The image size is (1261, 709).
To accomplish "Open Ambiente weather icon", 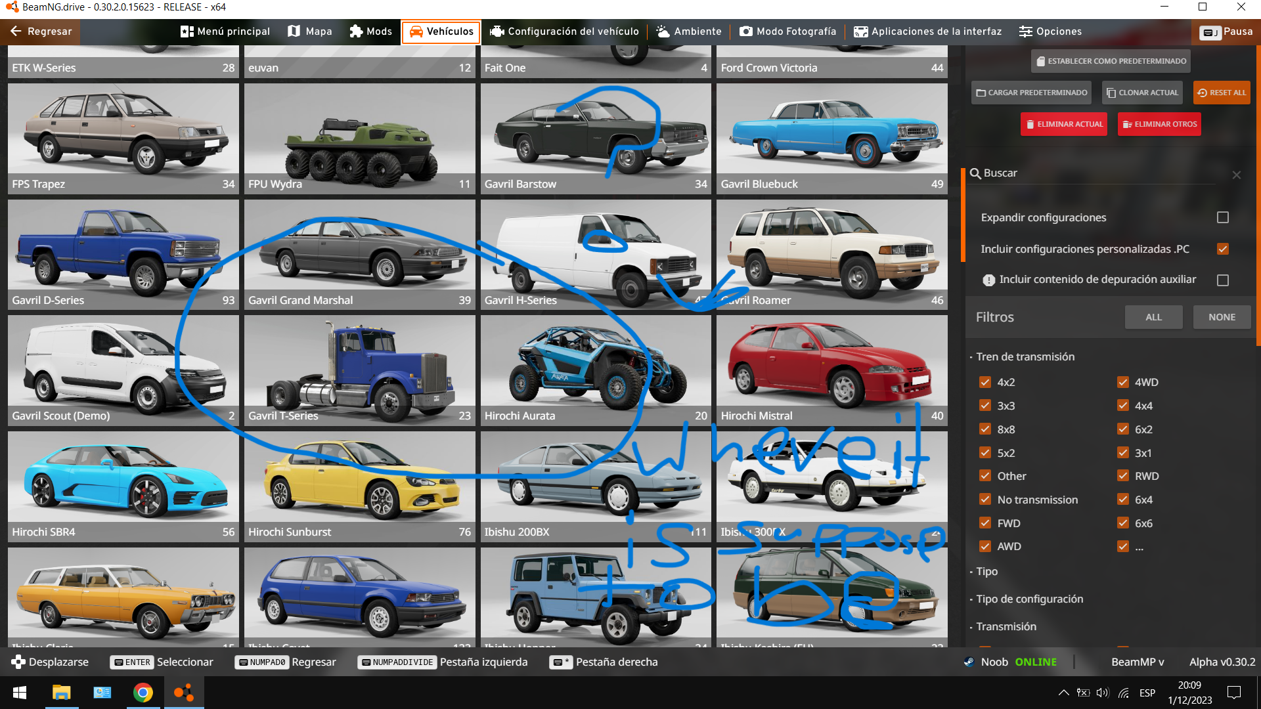I will point(663,32).
